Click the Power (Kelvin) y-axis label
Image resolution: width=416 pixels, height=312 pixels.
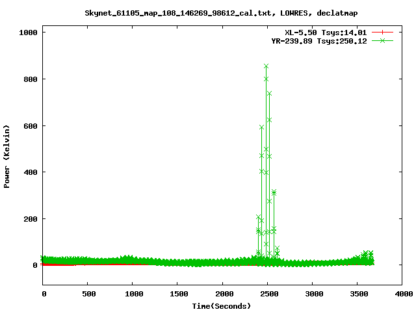(7, 155)
